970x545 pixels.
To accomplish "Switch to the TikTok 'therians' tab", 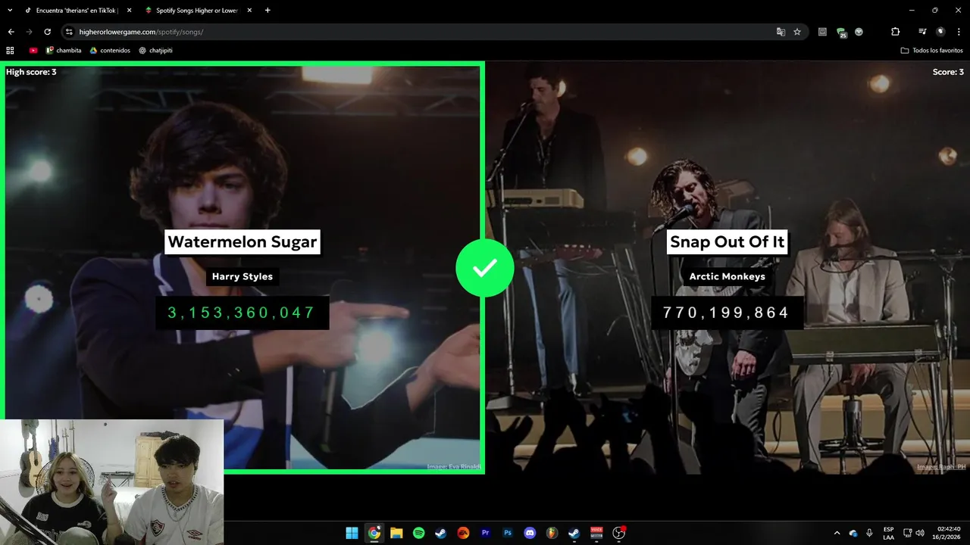I will [x=77, y=11].
